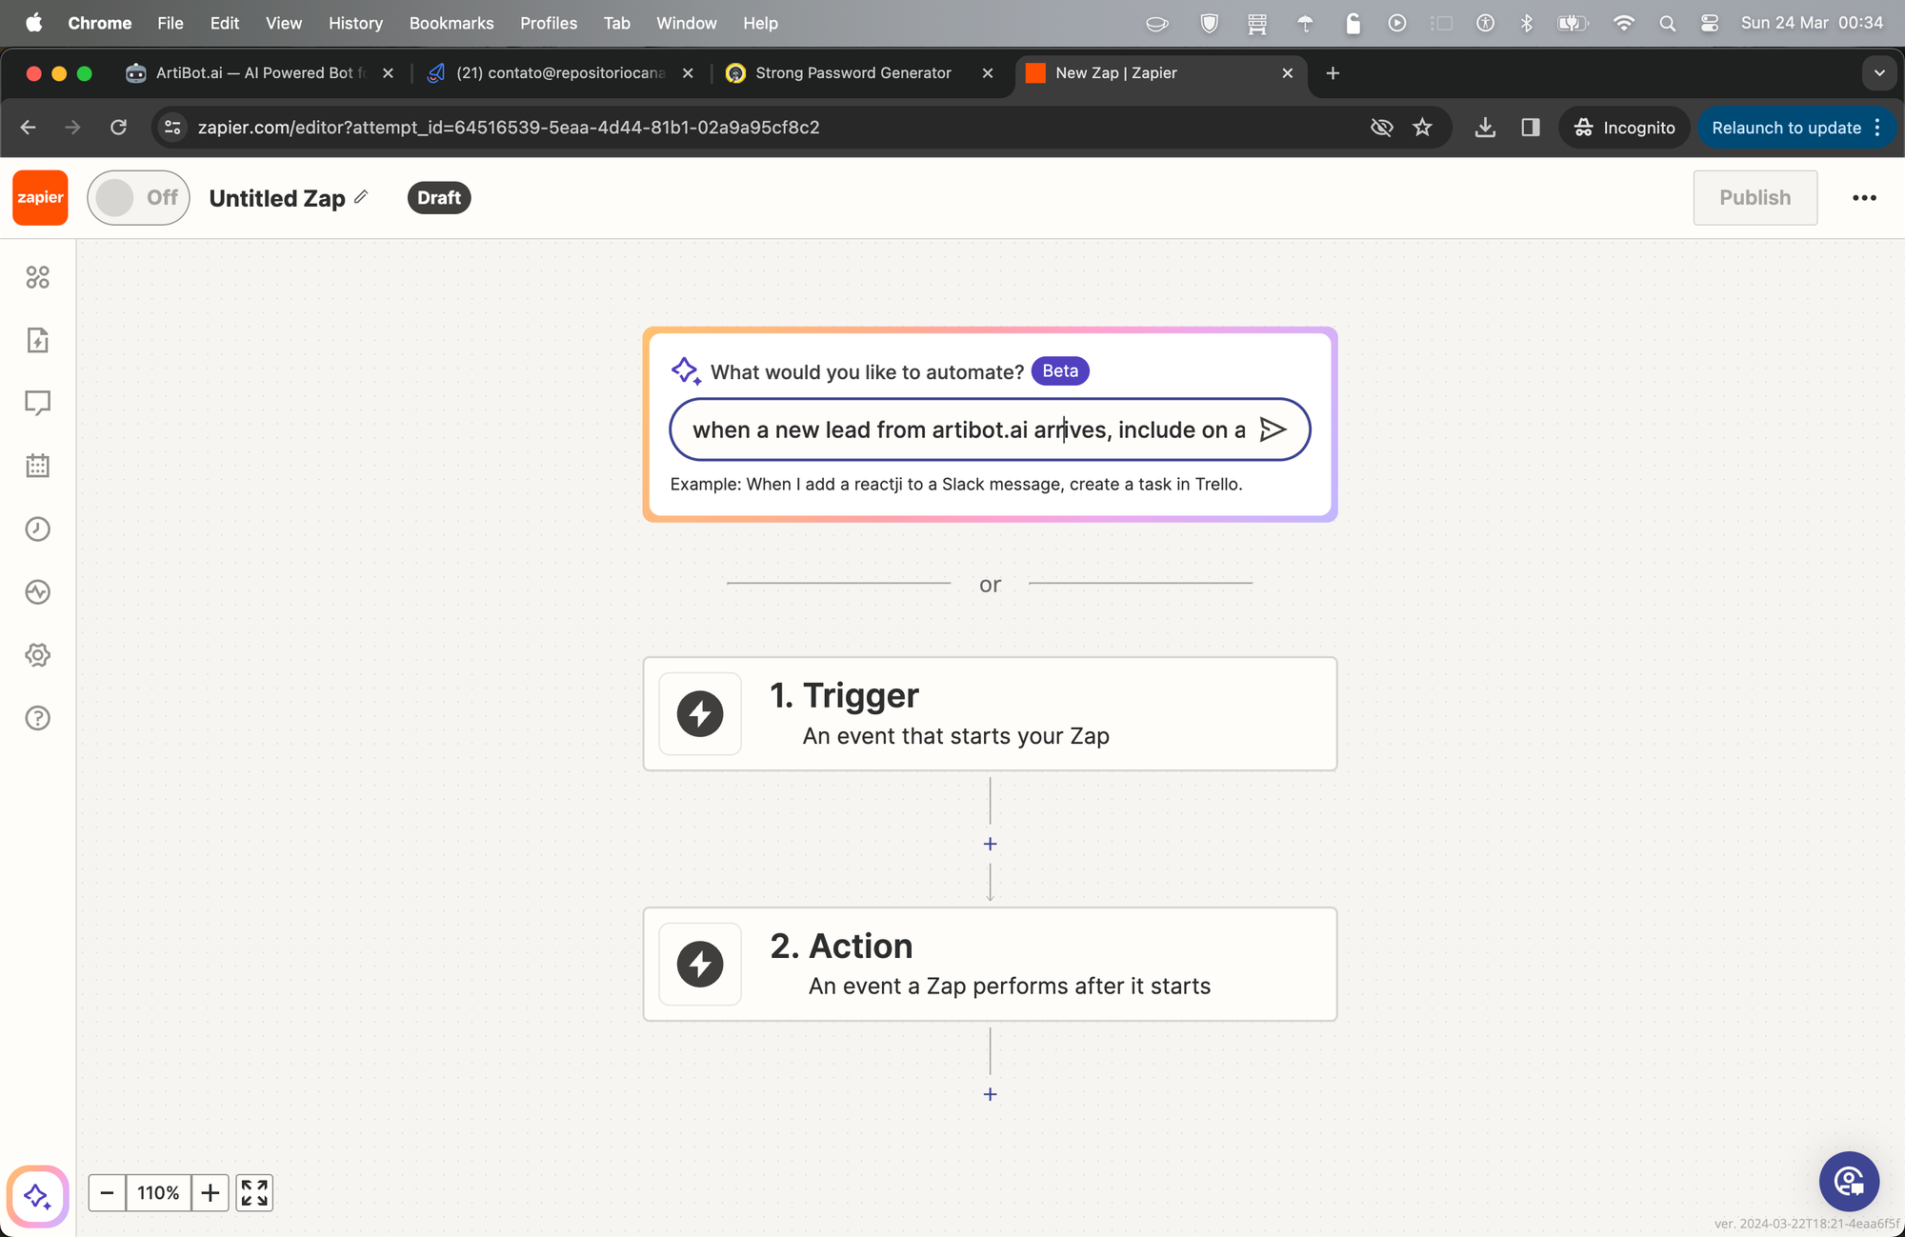Click the Publish button

click(x=1755, y=198)
